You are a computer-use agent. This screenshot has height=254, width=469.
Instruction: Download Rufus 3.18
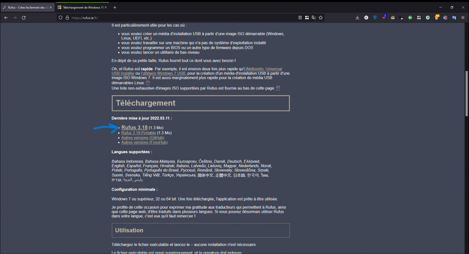(x=134, y=127)
